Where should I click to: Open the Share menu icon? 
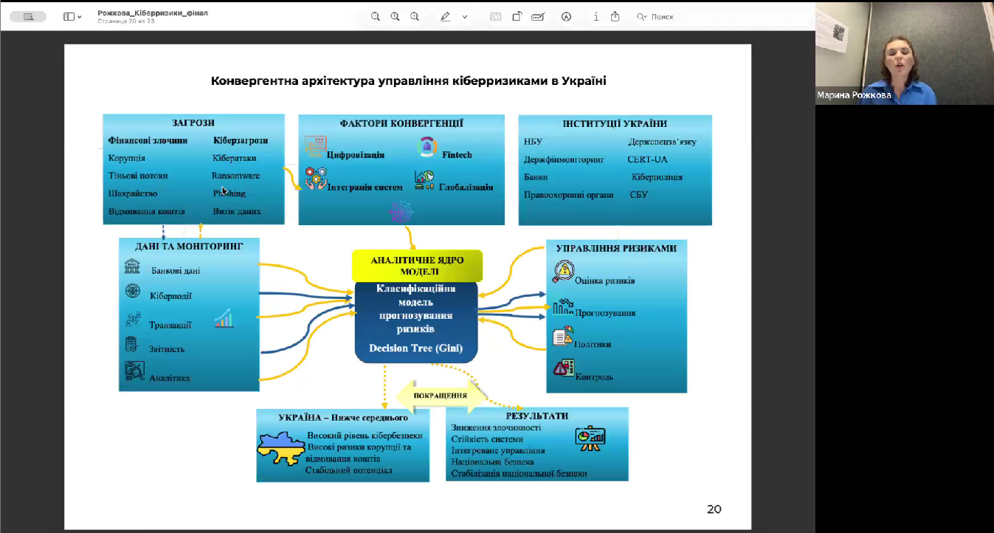pos(615,16)
